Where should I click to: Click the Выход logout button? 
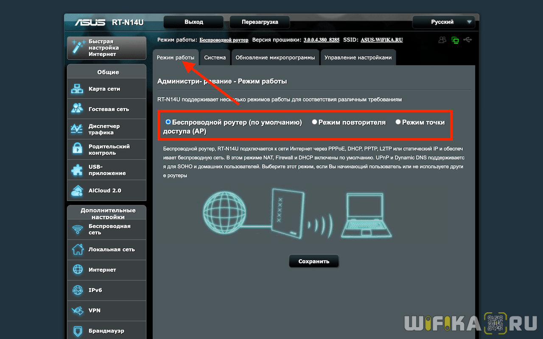point(194,22)
